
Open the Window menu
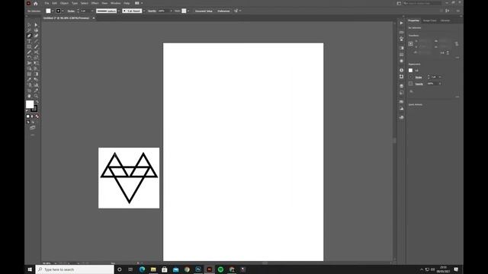[115, 3]
